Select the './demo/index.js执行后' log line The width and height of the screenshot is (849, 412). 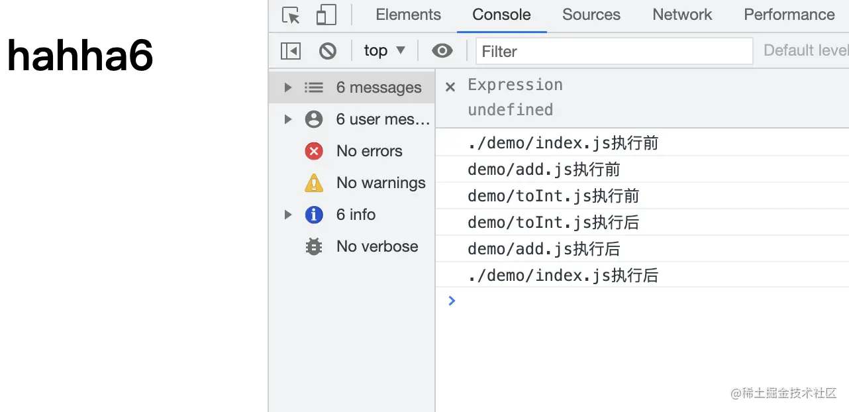[x=642, y=275]
